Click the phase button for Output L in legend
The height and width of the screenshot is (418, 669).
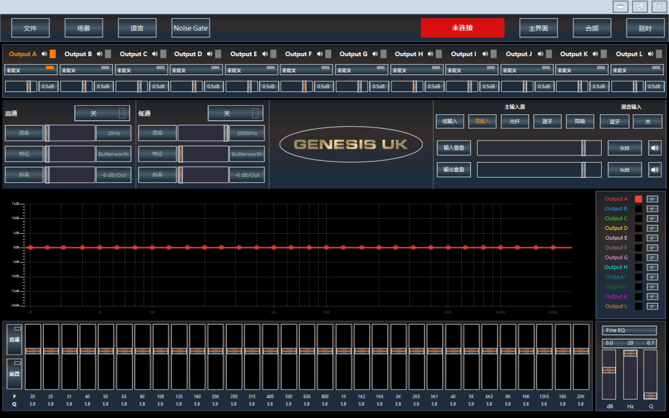[652, 306]
